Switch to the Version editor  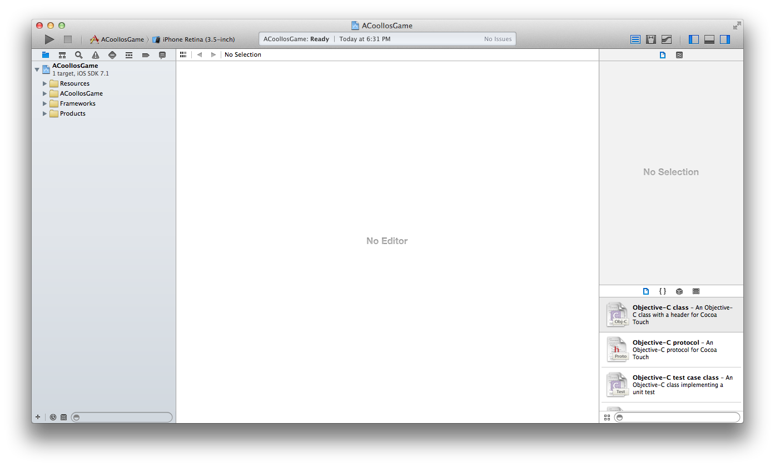667,39
